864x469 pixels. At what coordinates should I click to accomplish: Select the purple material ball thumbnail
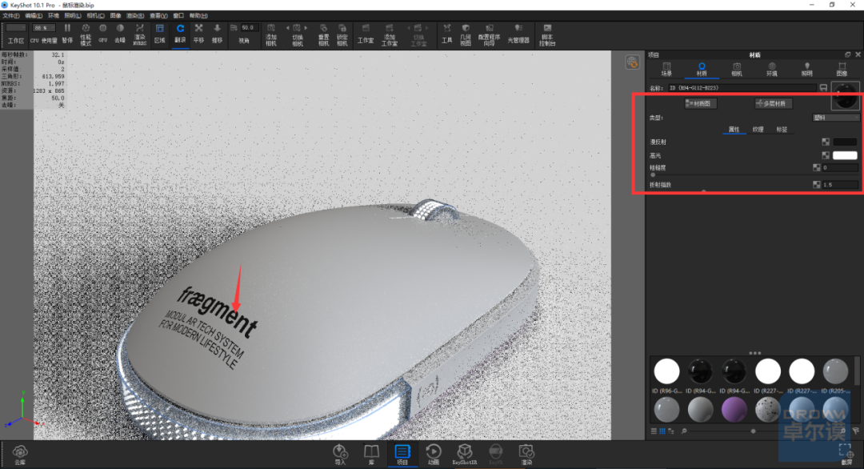click(734, 411)
